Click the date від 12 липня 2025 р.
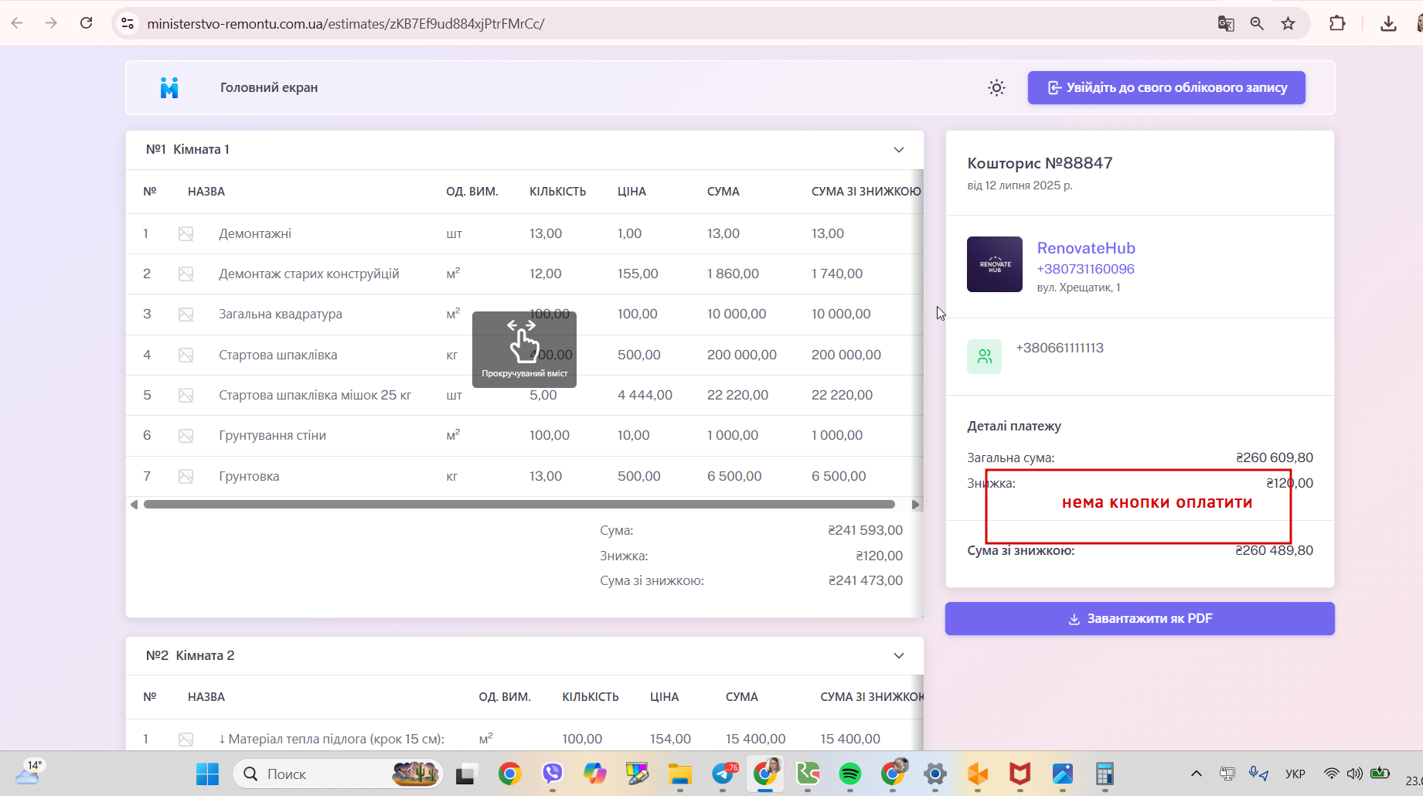Screen dimensions: 1423x796 click(1020, 185)
